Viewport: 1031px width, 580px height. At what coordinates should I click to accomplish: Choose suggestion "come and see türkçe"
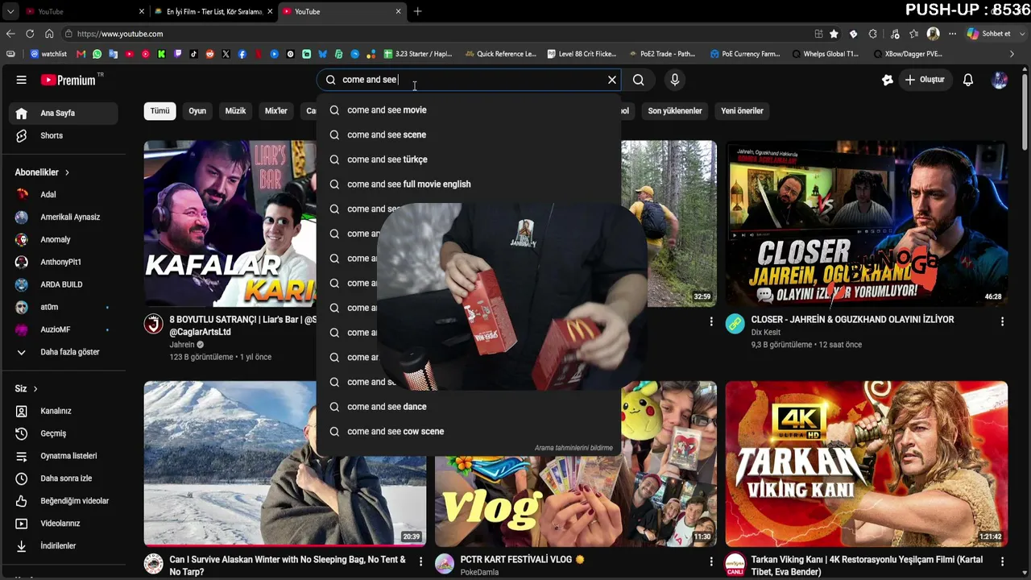coord(469,159)
